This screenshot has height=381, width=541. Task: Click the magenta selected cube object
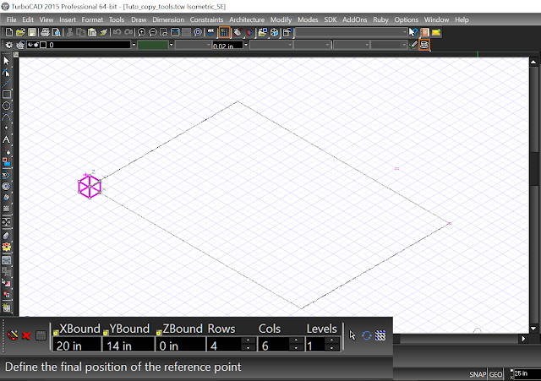coord(90,186)
